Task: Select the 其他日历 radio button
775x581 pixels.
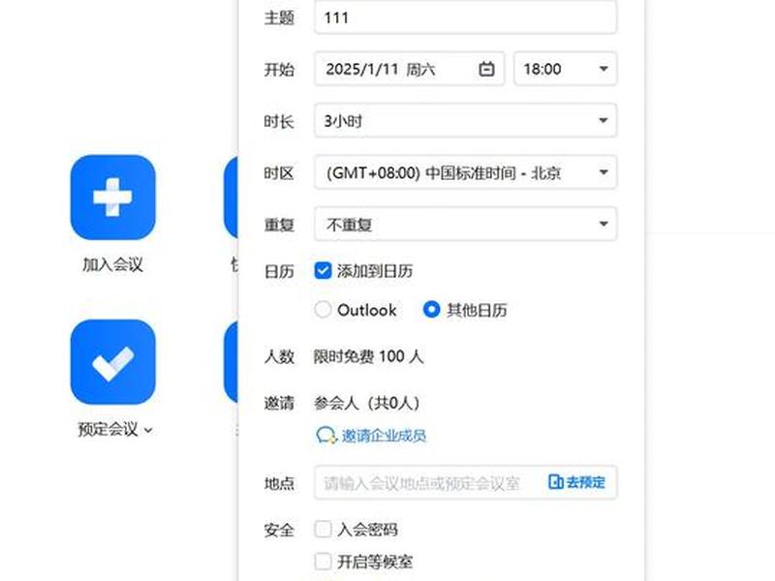Action: [431, 310]
